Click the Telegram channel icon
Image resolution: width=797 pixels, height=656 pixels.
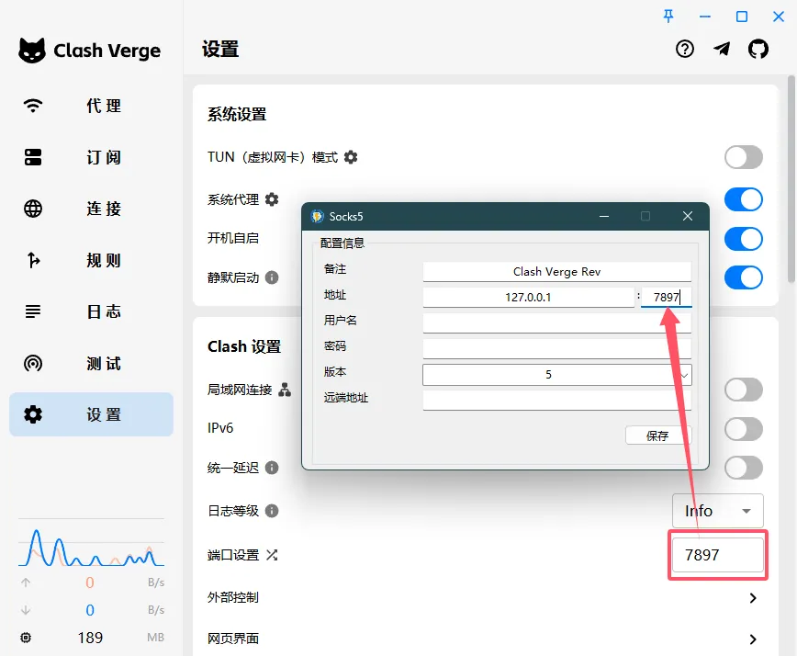point(722,50)
